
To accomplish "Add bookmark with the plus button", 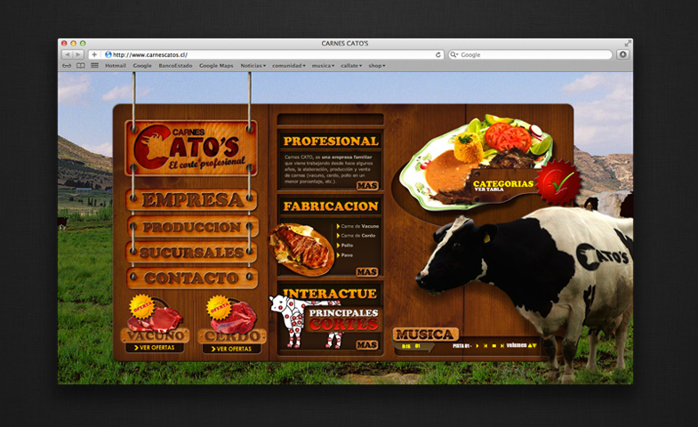I will [x=94, y=54].
